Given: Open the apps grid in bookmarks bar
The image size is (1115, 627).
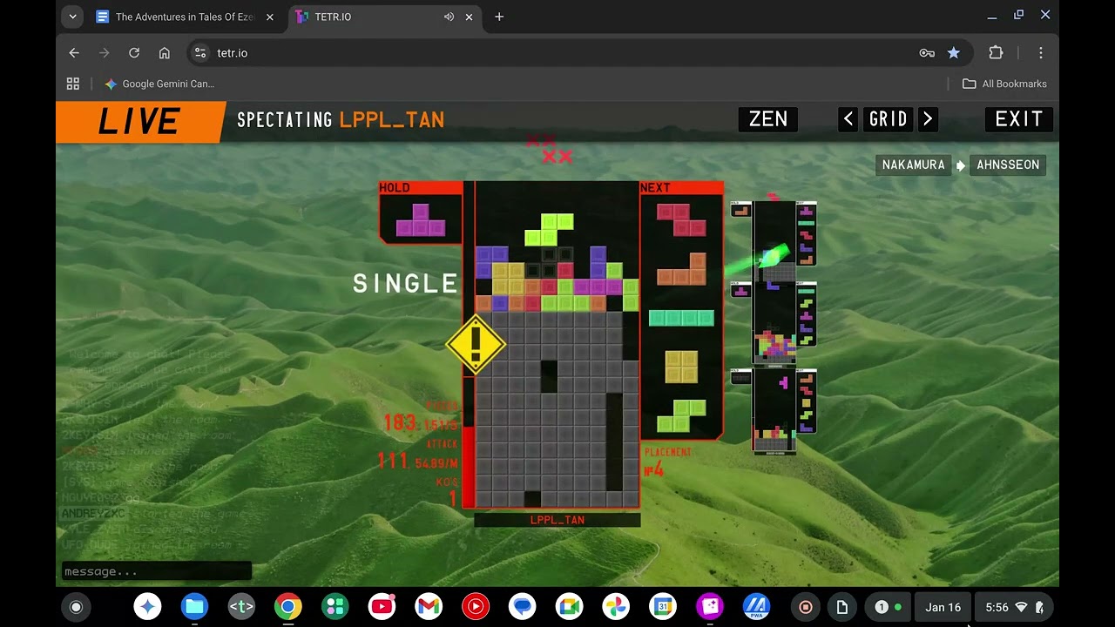Looking at the screenshot, I should (x=73, y=84).
